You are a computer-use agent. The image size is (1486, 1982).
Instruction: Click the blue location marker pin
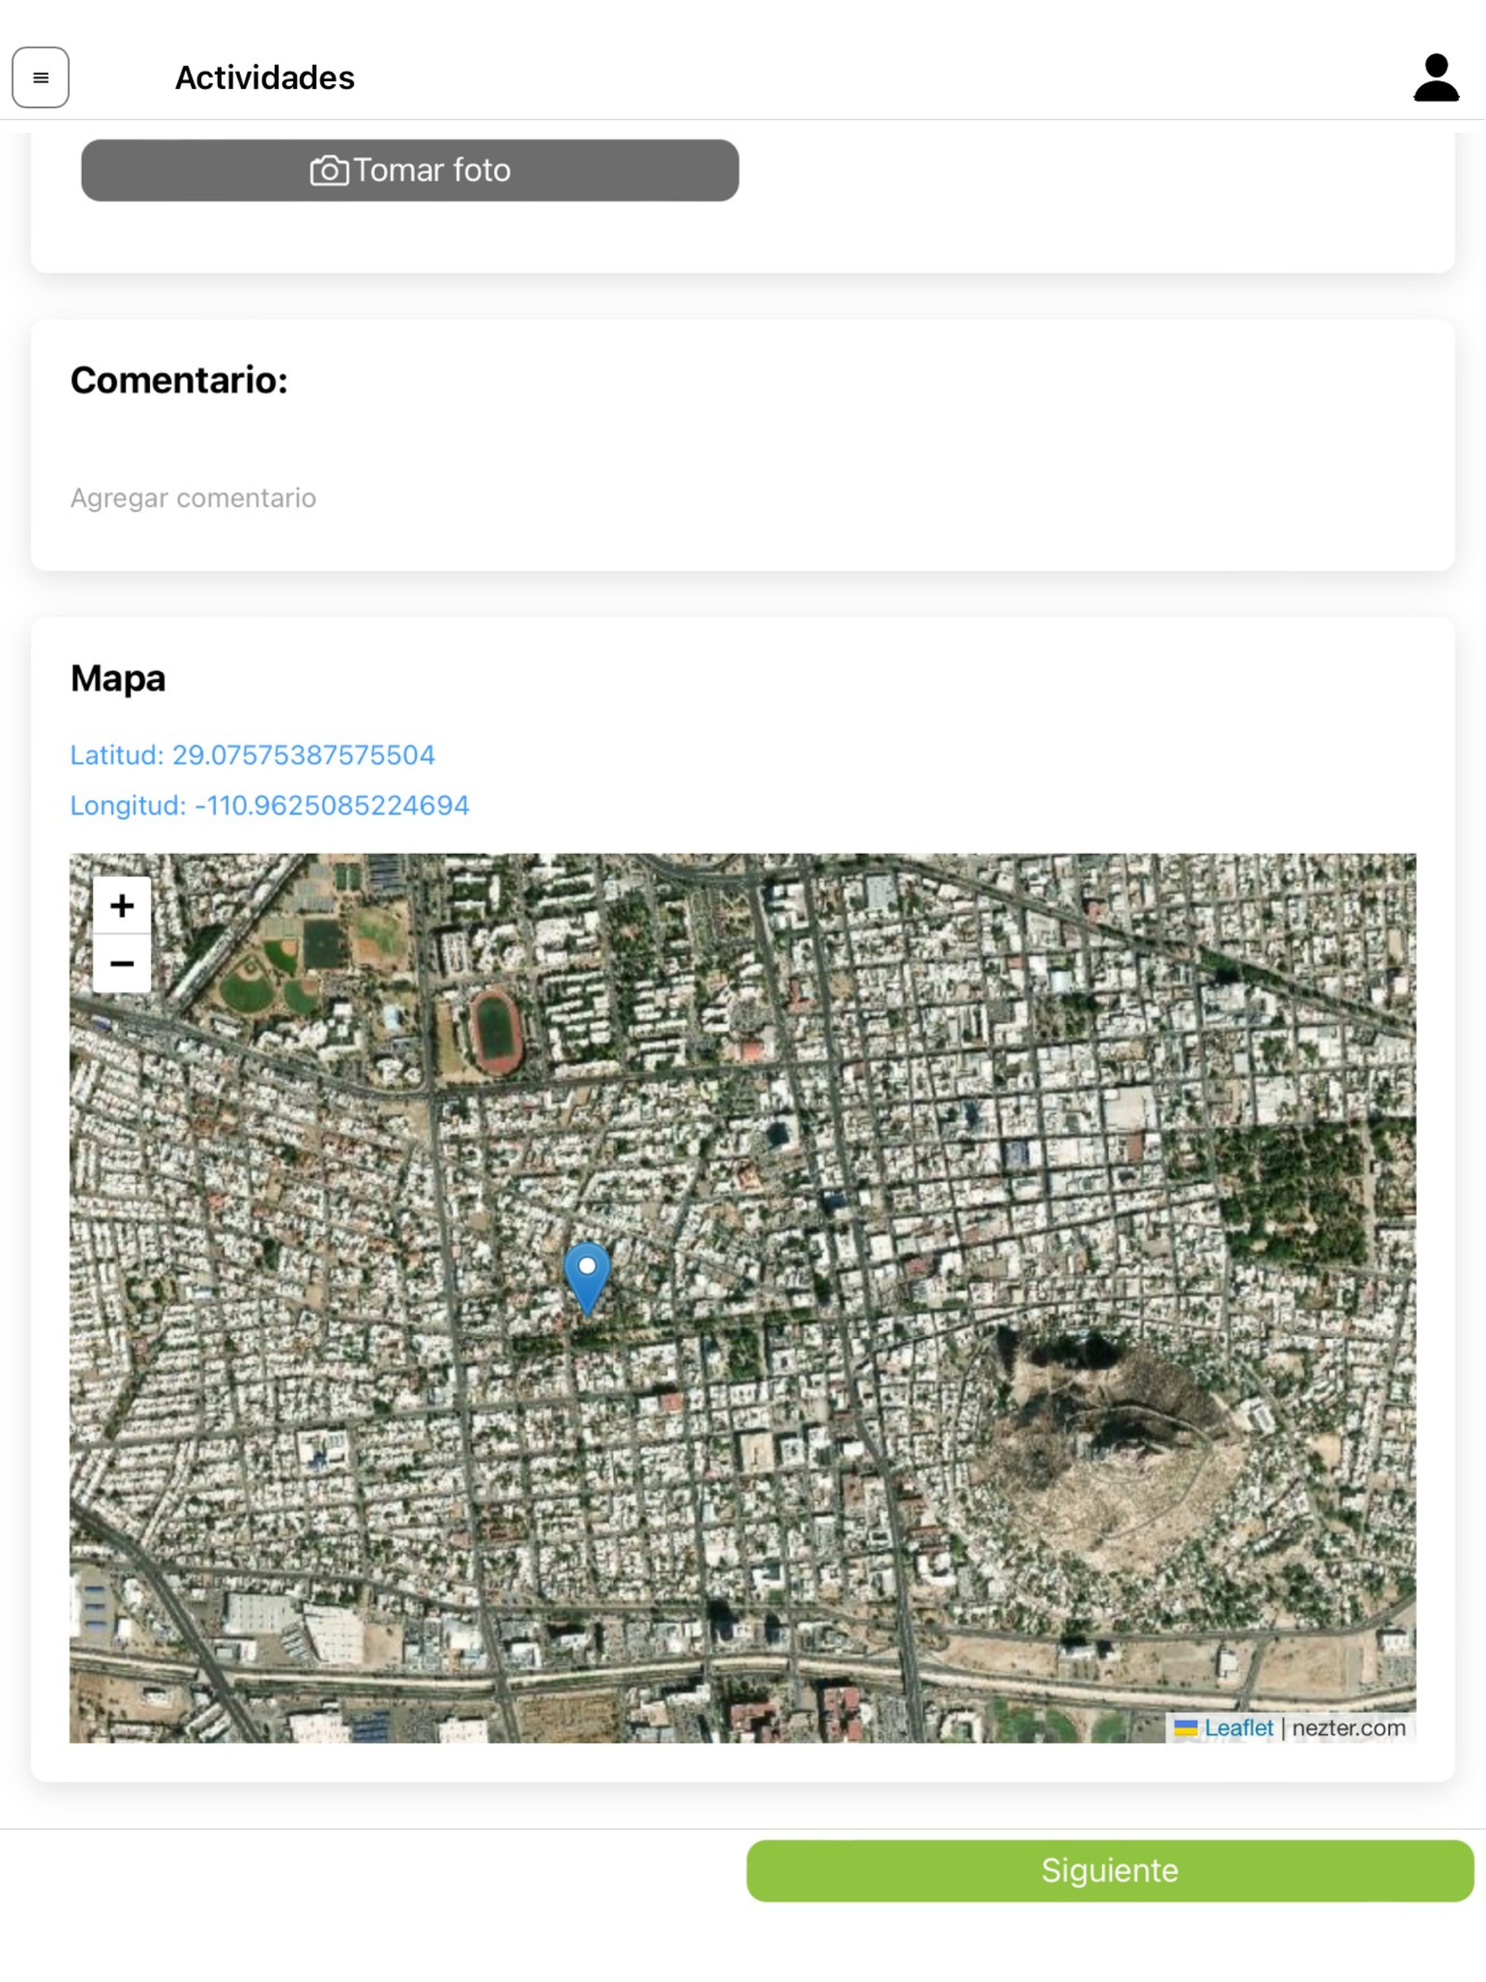coord(587,1278)
